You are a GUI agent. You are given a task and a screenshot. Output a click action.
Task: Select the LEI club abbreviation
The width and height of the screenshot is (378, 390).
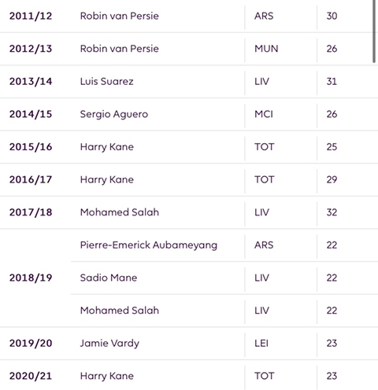[261, 344]
